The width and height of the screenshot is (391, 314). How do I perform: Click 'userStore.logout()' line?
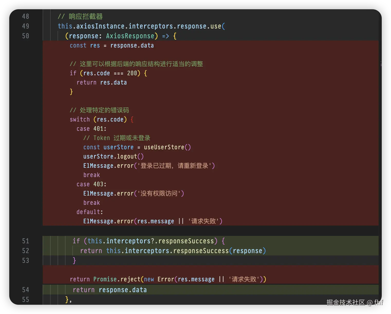(113, 156)
